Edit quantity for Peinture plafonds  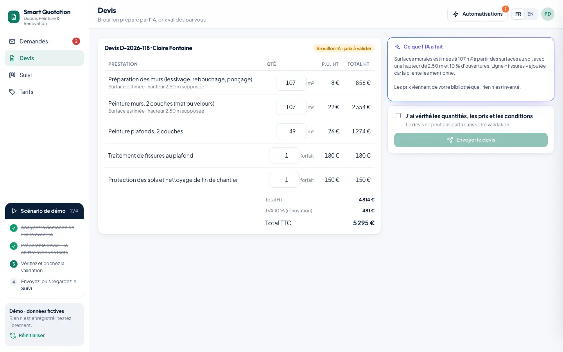pos(291,131)
